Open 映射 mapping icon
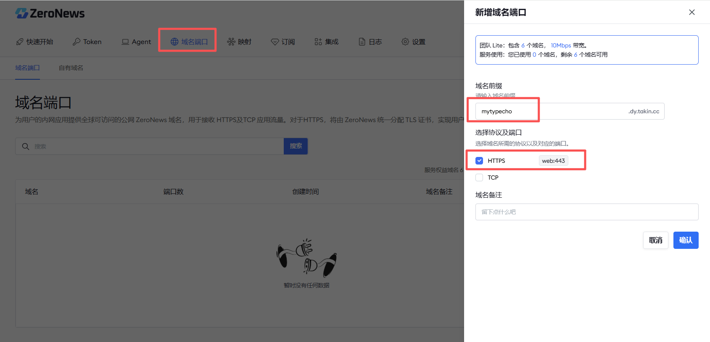Viewport: 710px width, 342px height. pyautogui.click(x=231, y=42)
